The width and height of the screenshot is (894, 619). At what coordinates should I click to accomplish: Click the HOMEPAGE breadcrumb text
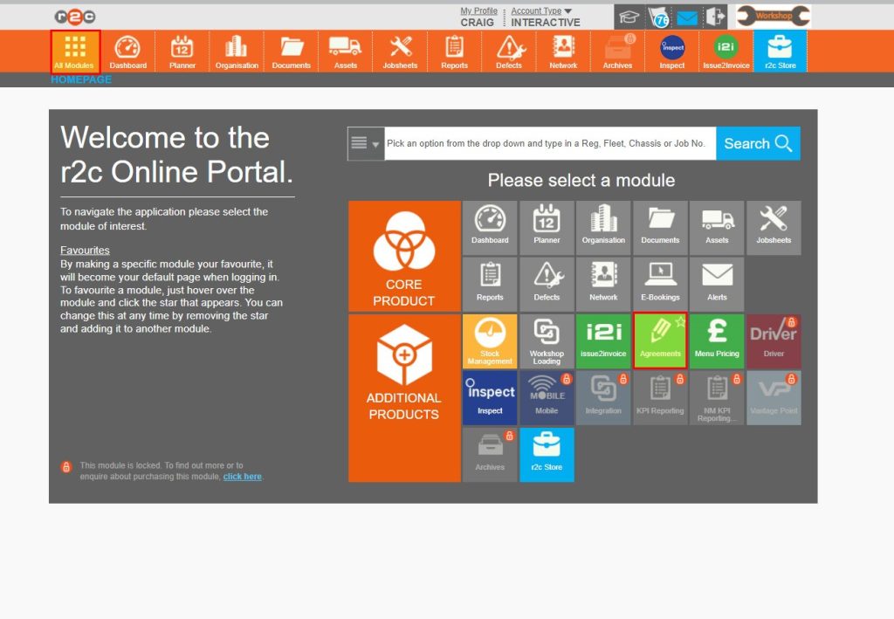[x=81, y=79]
